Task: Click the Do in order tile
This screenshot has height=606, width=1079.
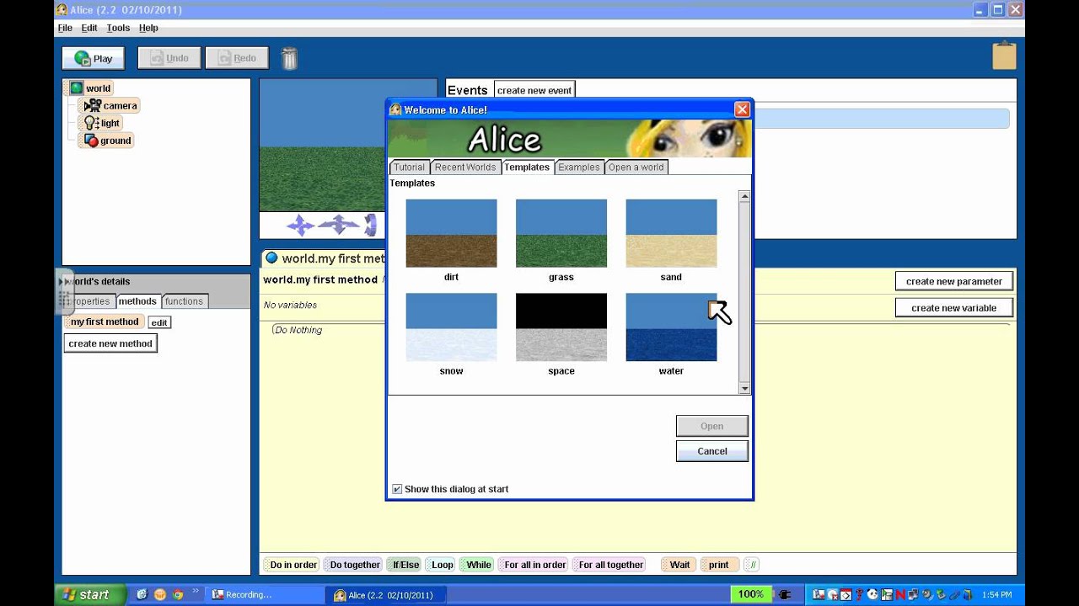Action: pos(293,565)
